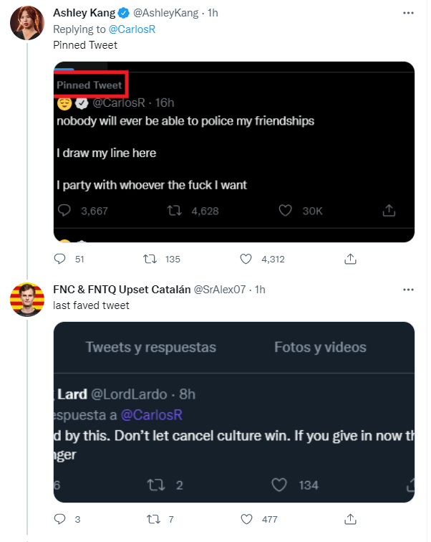431x542 pixels.
Task: Open the FNC & FNTQ Upset Catalán name
Action: click(x=122, y=290)
